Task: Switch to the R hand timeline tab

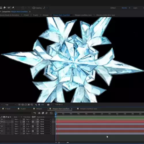Action: coord(8,109)
